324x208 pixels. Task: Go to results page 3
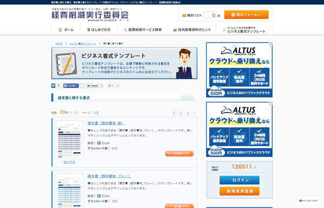point(187,113)
